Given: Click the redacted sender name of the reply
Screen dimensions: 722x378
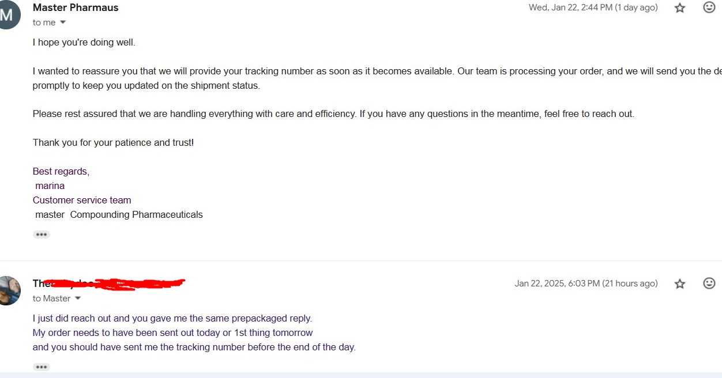Looking at the screenshot, I should 109,283.
